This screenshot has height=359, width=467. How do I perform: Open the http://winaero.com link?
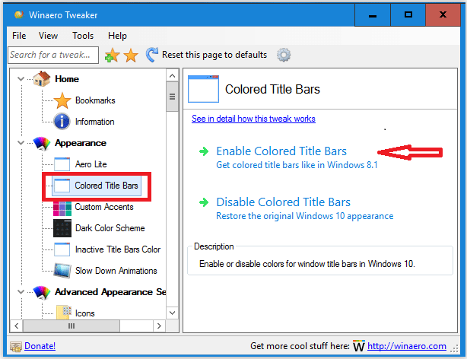pos(407,346)
